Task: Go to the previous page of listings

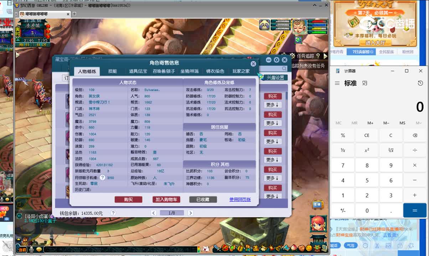Action: (154, 213)
